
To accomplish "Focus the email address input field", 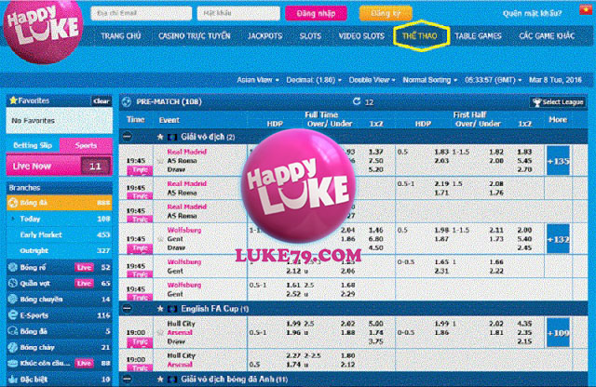I will coord(142,13).
